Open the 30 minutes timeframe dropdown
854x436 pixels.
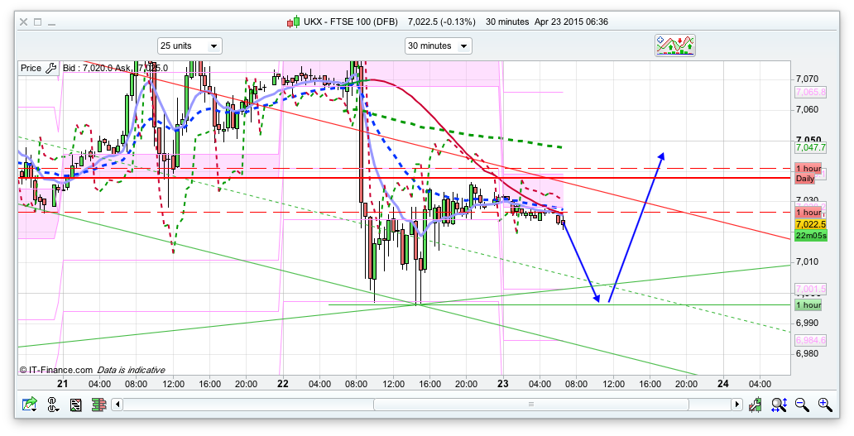(438, 46)
